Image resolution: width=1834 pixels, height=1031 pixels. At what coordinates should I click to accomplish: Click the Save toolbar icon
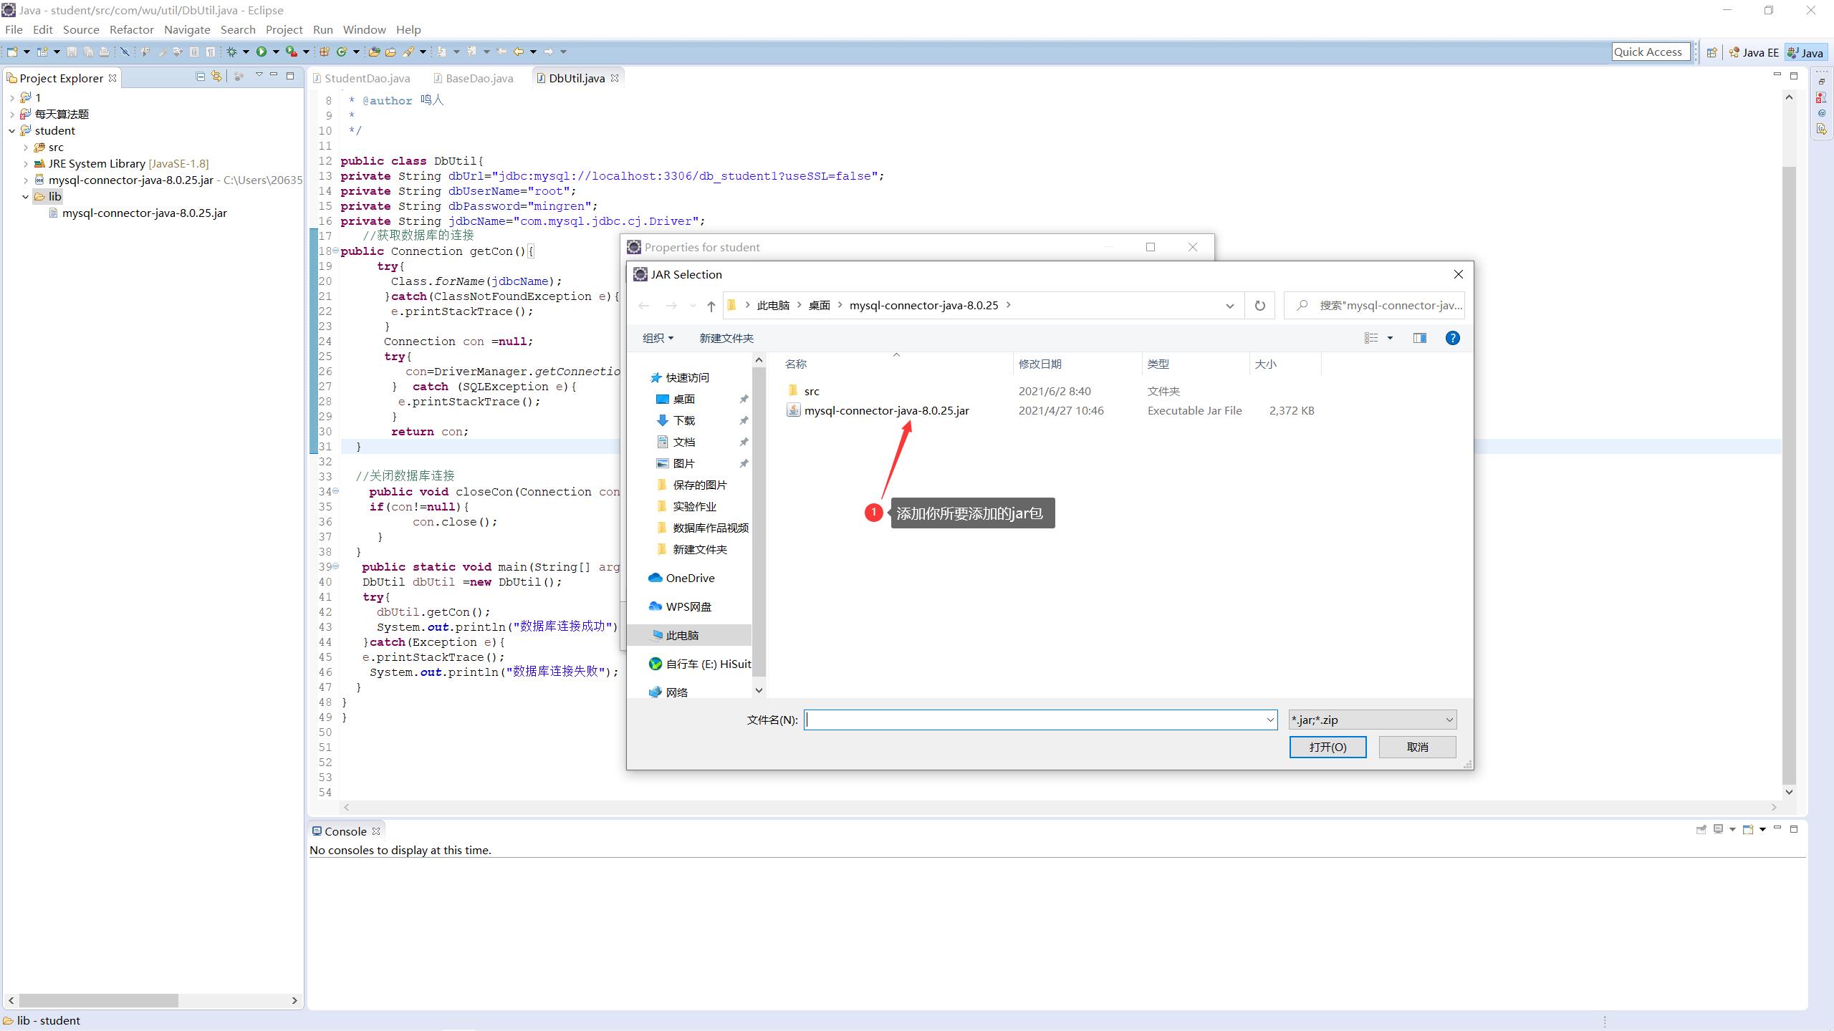[70, 52]
